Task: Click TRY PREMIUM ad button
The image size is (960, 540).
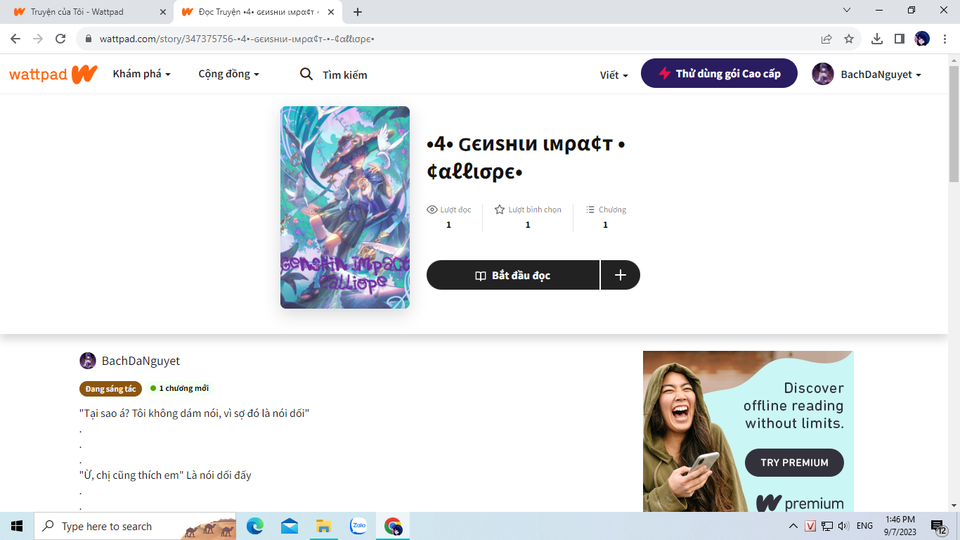Action: click(794, 463)
